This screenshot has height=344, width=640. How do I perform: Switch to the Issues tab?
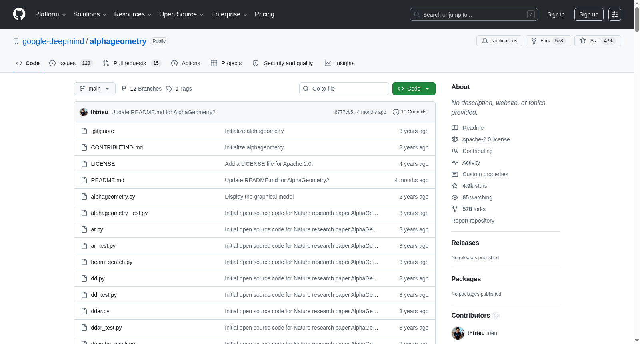(x=71, y=63)
